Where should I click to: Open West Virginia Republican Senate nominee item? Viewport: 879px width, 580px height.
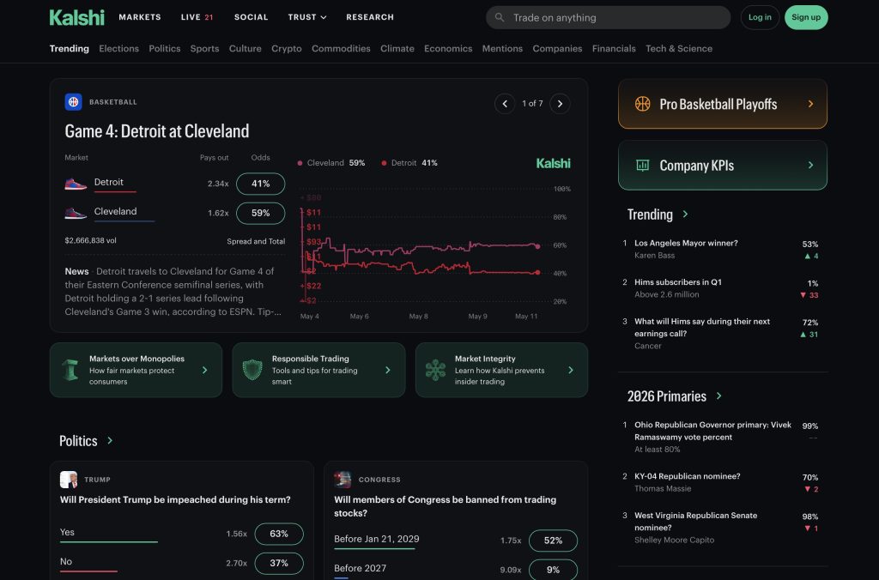click(722, 528)
